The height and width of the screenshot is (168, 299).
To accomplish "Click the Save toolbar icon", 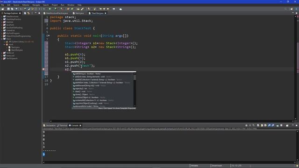I will click(8, 9).
